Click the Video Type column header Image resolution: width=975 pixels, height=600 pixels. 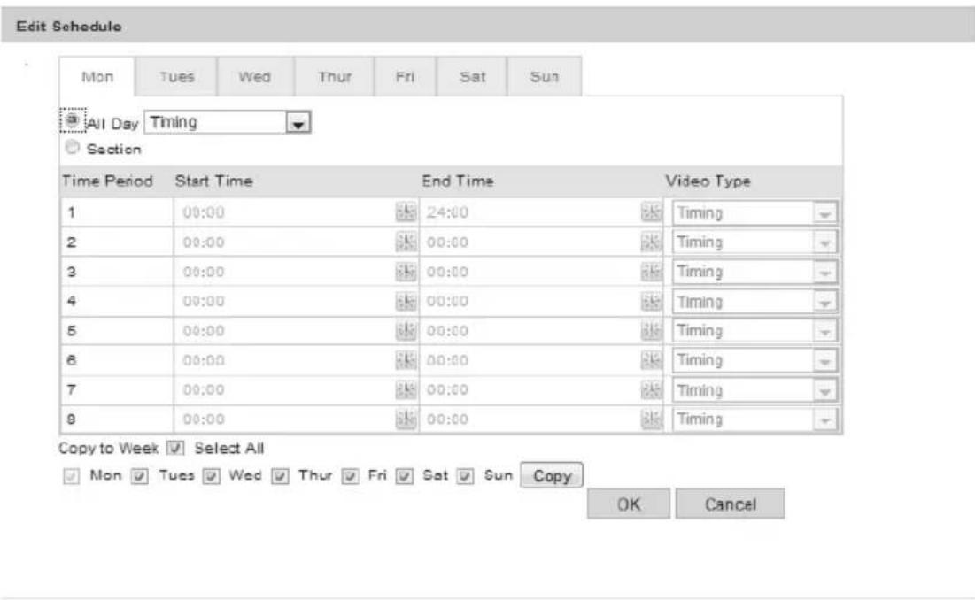pyautogui.click(x=708, y=181)
